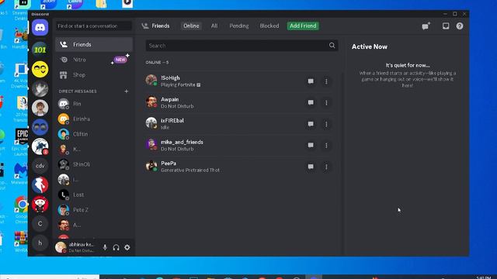Select the !SoHigh friend row
Viewport: 497px width, 279px height.
point(239,81)
